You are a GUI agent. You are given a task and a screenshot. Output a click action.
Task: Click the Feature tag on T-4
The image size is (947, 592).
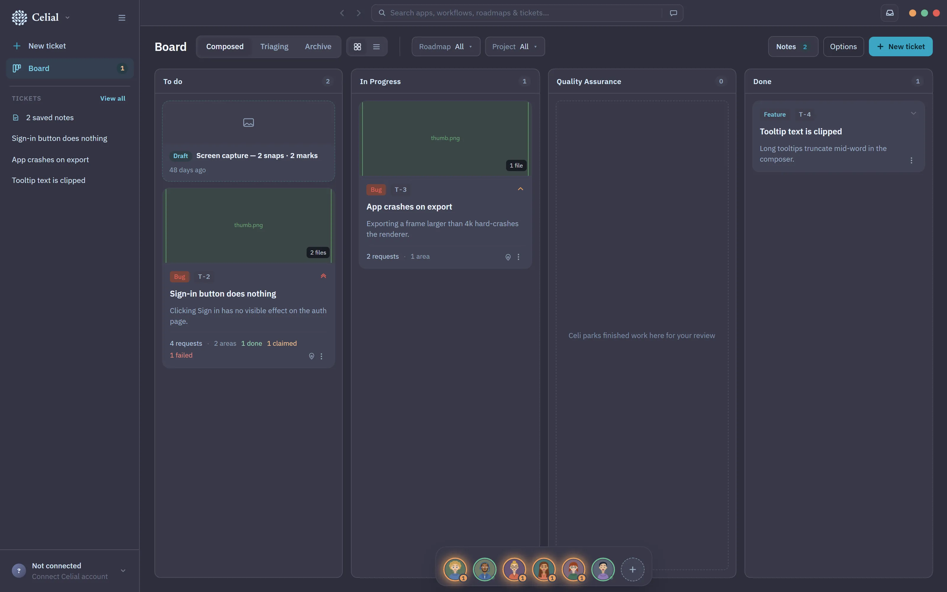click(x=774, y=115)
